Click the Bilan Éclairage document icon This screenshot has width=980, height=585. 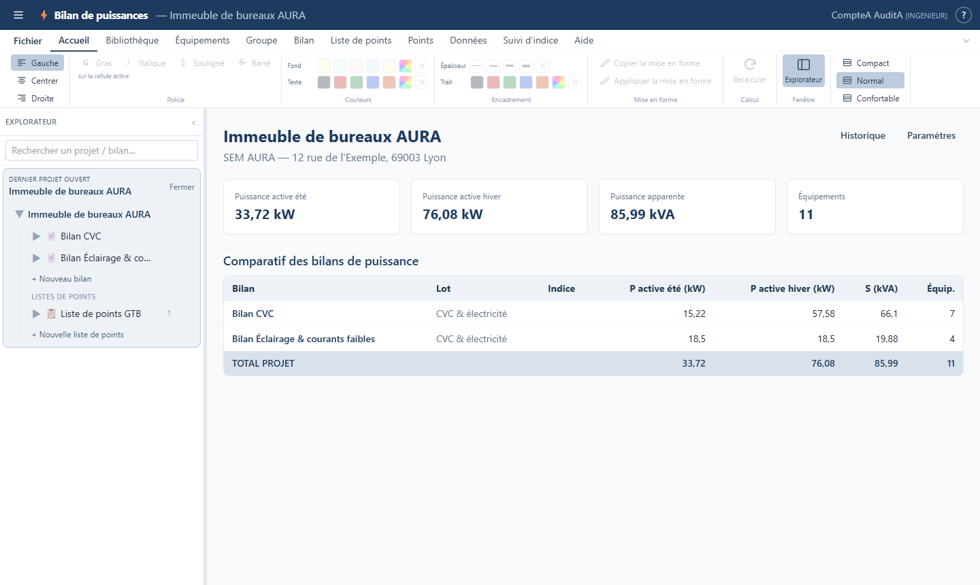pos(52,258)
